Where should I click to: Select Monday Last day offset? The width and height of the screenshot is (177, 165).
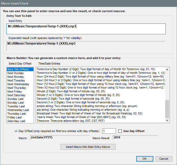pyautogui.click(x=16, y=103)
